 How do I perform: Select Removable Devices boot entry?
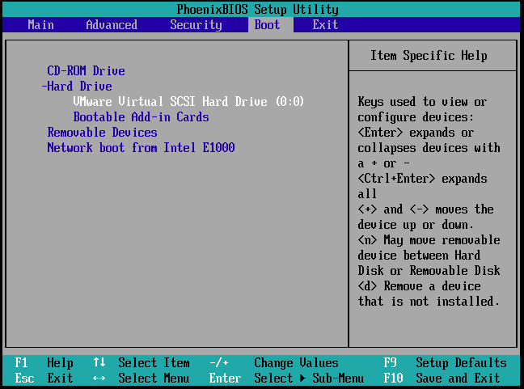(102, 133)
